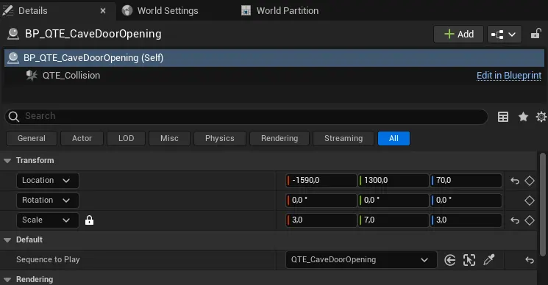Reset Scale to default arrow

(515, 220)
